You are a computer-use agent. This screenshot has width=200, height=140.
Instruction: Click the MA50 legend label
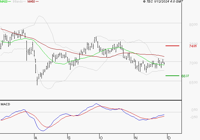31,2
